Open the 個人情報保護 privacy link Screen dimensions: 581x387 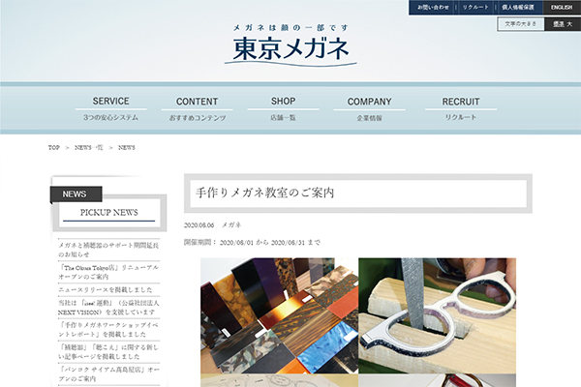click(518, 8)
